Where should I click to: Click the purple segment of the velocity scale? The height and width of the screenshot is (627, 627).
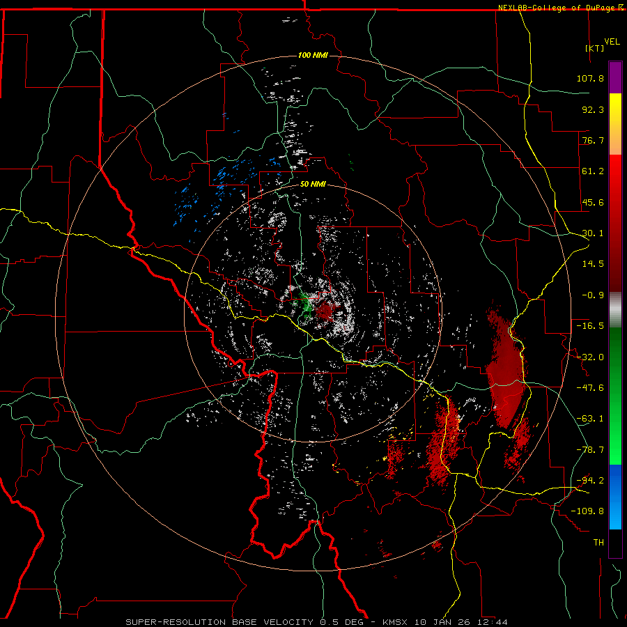(x=615, y=77)
